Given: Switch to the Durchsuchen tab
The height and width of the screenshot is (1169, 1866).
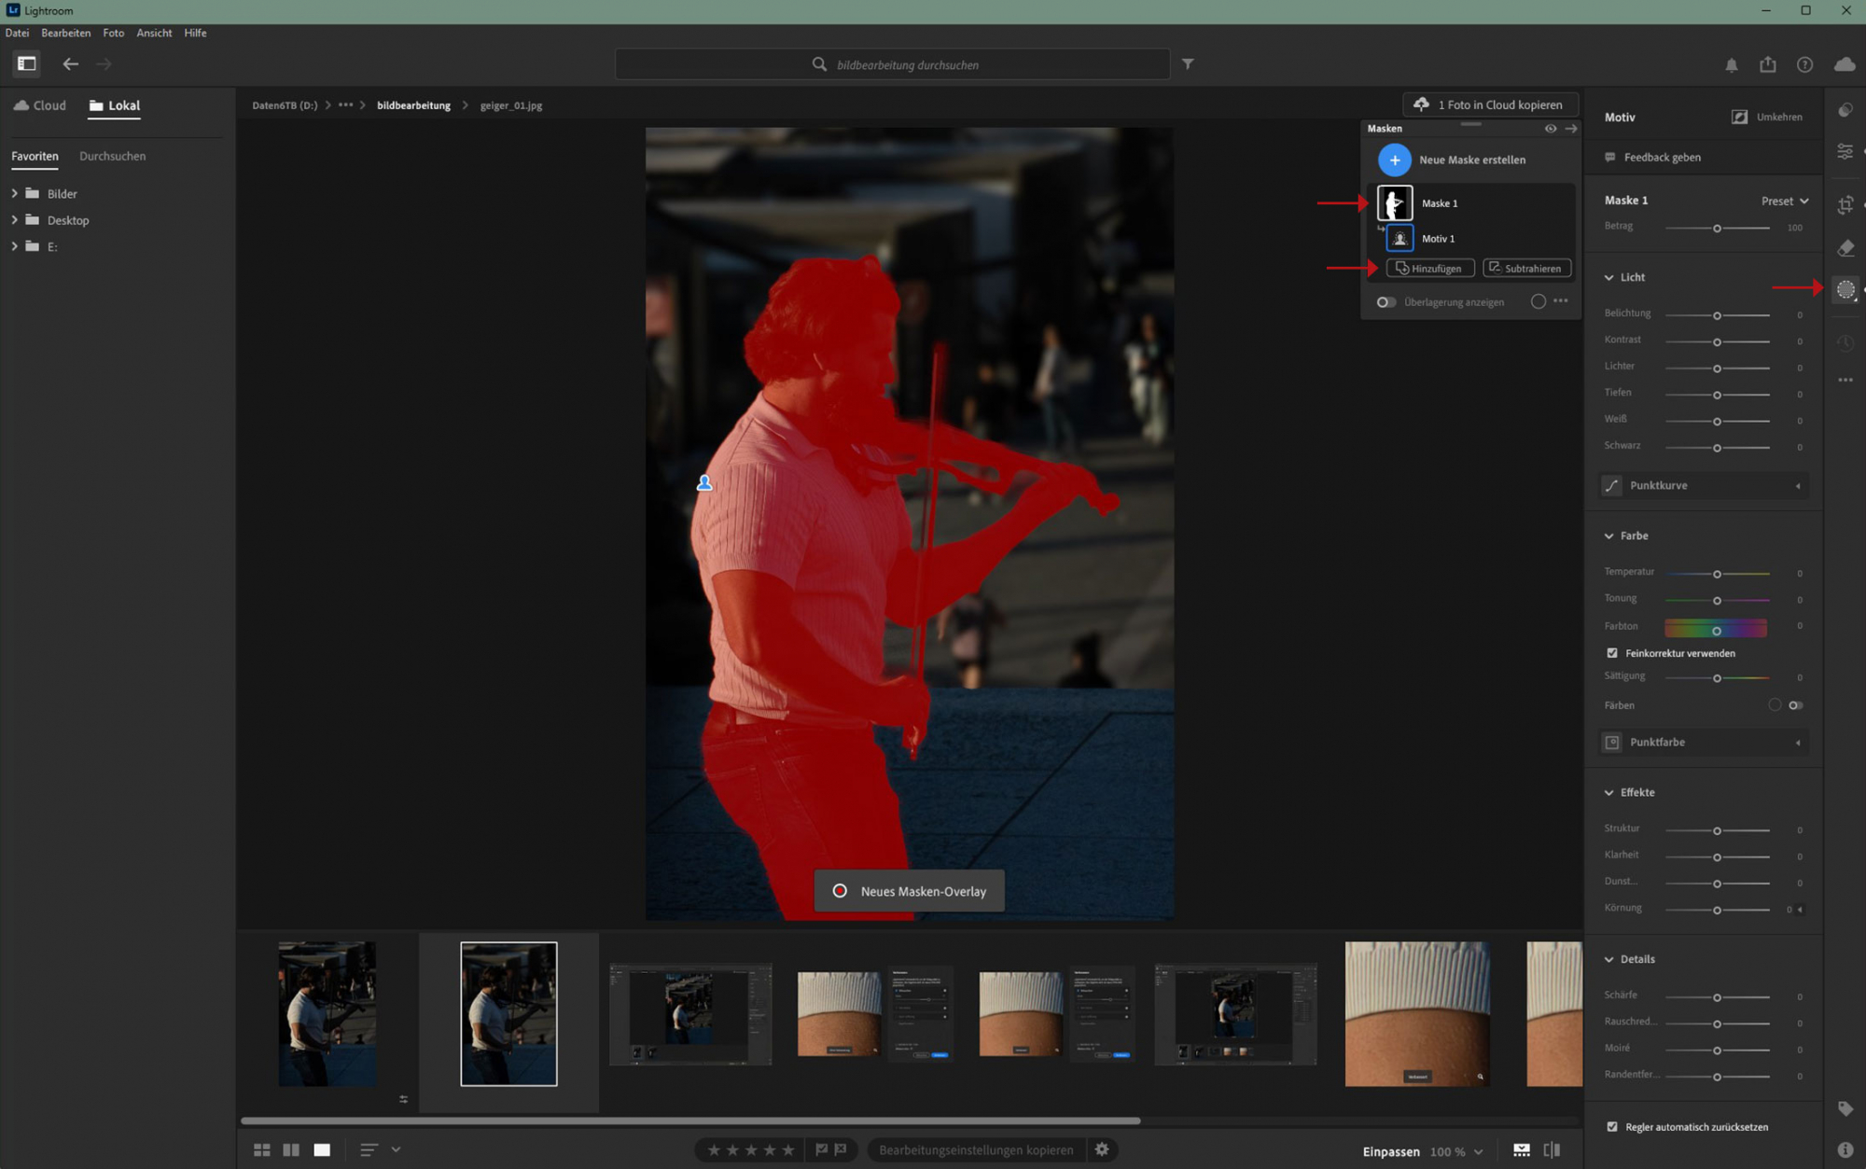Looking at the screenshot, I should click(112, 156).
